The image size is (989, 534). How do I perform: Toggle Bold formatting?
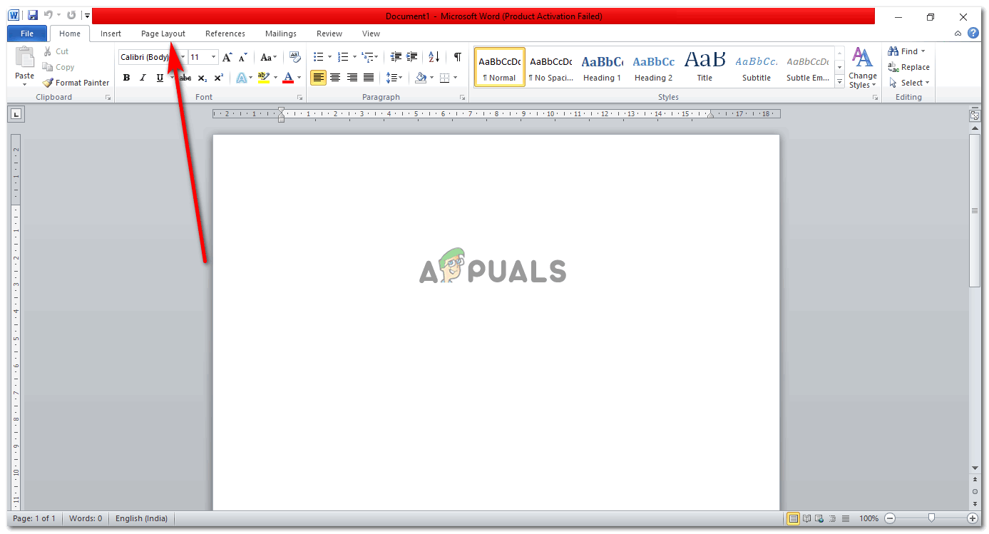pyautogui.click(x=127, y=78)
